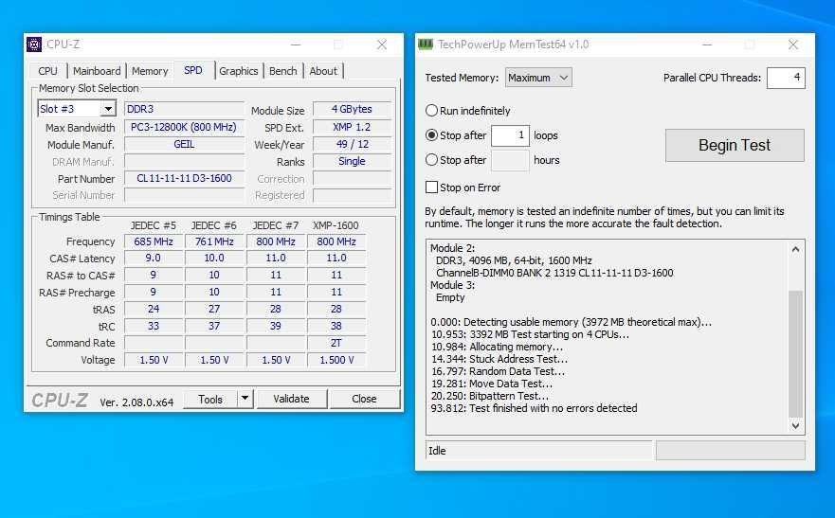Close the CPU-Z window with X
This screenshot has height=518, width=835.
click(382, 45)
